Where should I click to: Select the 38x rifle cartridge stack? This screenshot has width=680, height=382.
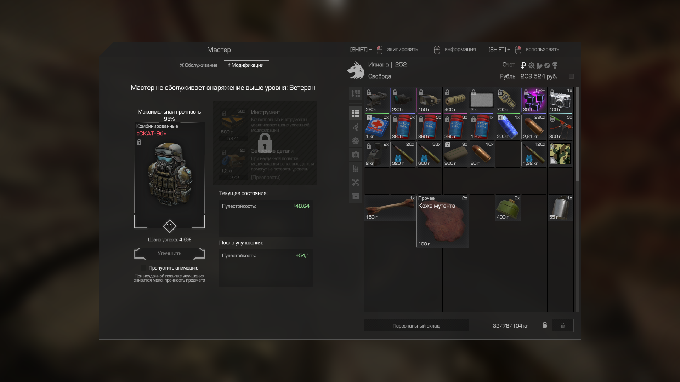coord(429,154)
